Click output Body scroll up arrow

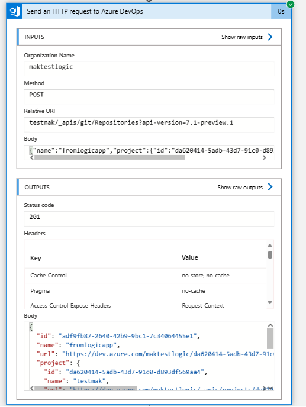[270, 325]
